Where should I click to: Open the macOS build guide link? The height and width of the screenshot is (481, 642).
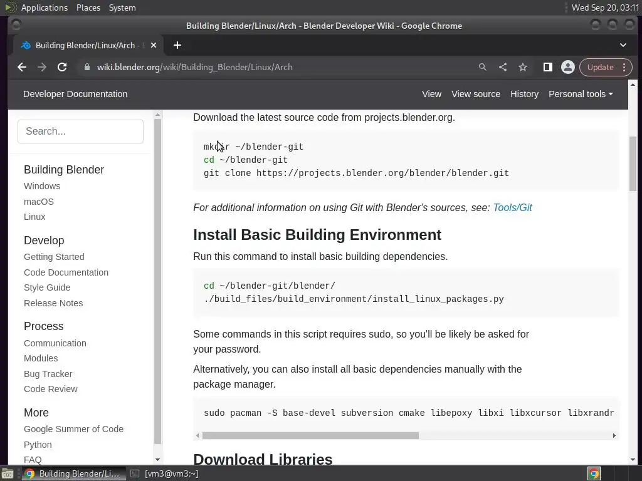pyautogui.click(x=38, y=202)
